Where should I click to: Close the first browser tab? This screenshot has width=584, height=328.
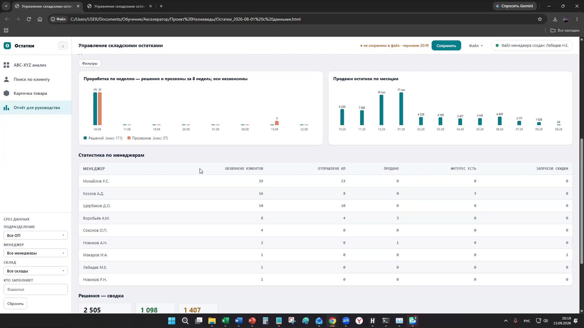tap(78, 6)
